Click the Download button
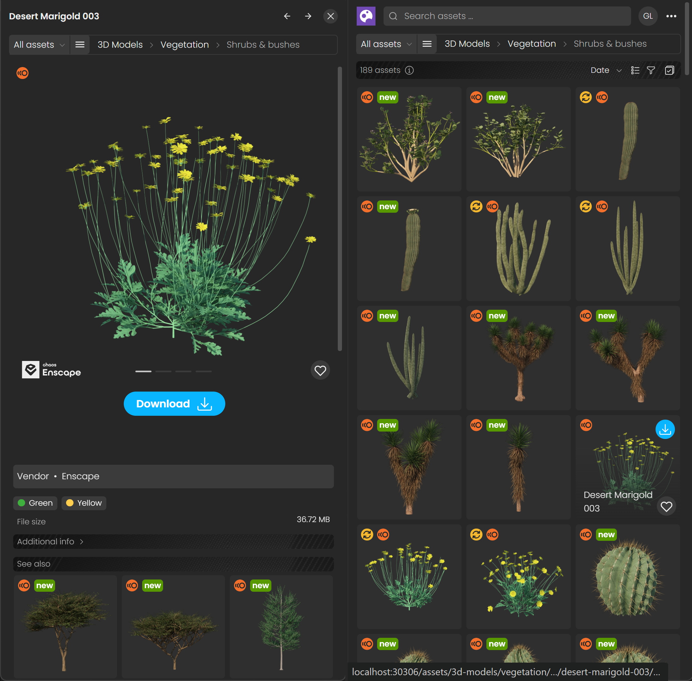692x681 pixels. (x=174, y=404)
